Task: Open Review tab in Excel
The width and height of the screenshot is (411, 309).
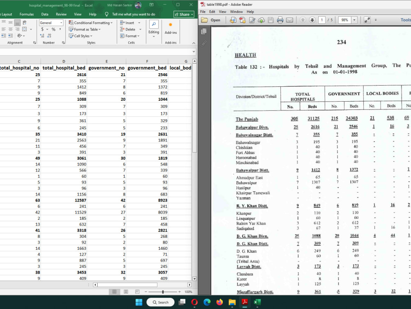Action: (x=61, y=14)
